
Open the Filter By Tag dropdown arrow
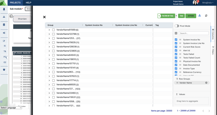[x=176, y=16]
